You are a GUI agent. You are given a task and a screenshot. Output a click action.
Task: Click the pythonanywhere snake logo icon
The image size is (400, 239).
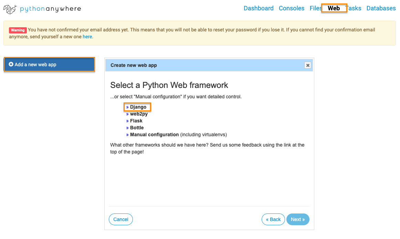(x=10, y=9)
